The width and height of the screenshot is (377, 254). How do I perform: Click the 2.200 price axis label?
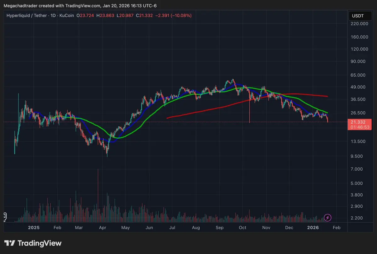(x=357, y=218)
